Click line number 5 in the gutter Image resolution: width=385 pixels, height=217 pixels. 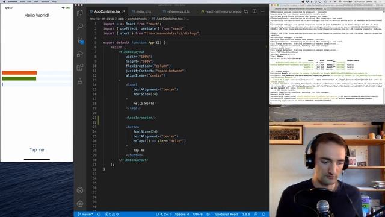95,43
